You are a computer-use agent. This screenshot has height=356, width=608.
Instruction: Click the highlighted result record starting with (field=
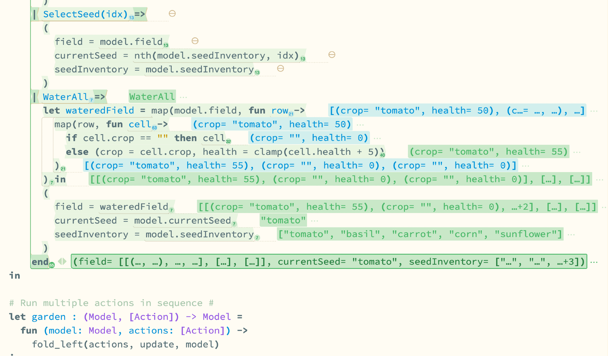pos(328,262)
